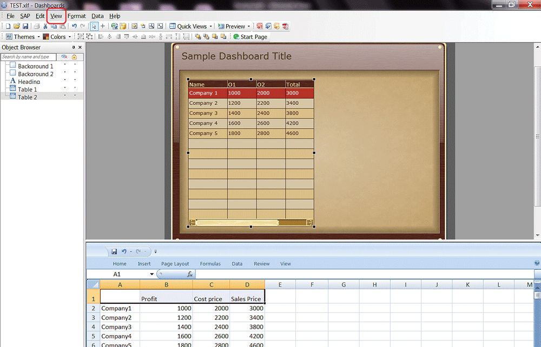Open the Quick Views dropdown
Image resolution: width=541 pixels, height=347 pixels.
[211, 26]
